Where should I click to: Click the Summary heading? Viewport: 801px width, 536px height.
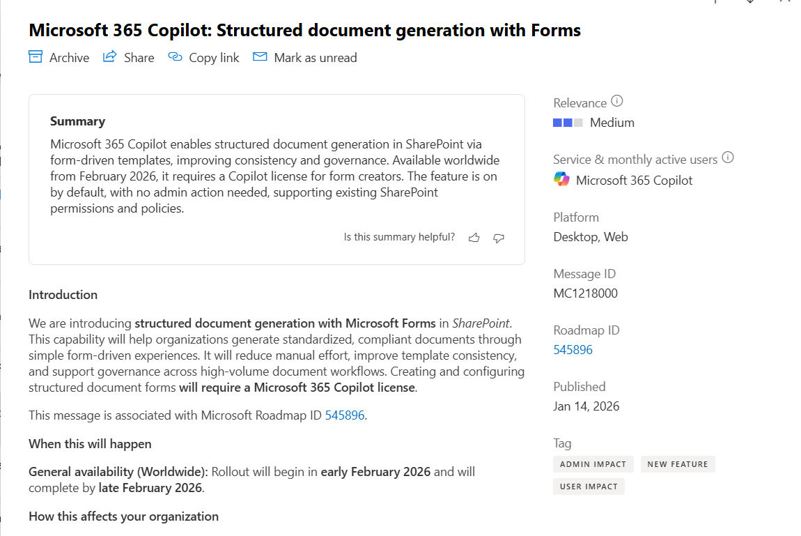click(x=77, y=121)
